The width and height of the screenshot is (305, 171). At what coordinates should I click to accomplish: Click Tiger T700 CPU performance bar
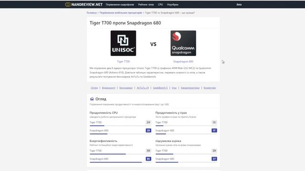pos(120,125)
